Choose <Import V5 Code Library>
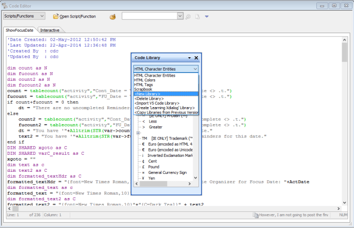The height and width of the screenshot is (228, 354). click(166, 103)
